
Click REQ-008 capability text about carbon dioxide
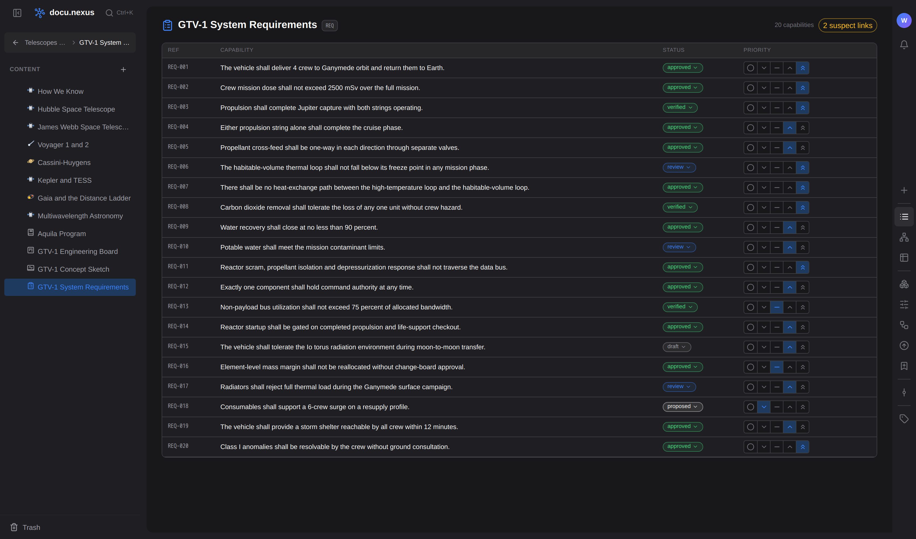(x=341, y=207)
